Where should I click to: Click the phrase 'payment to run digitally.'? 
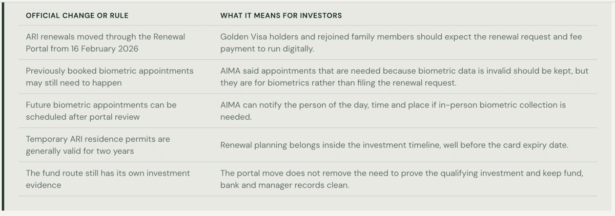tap(267, 49)
